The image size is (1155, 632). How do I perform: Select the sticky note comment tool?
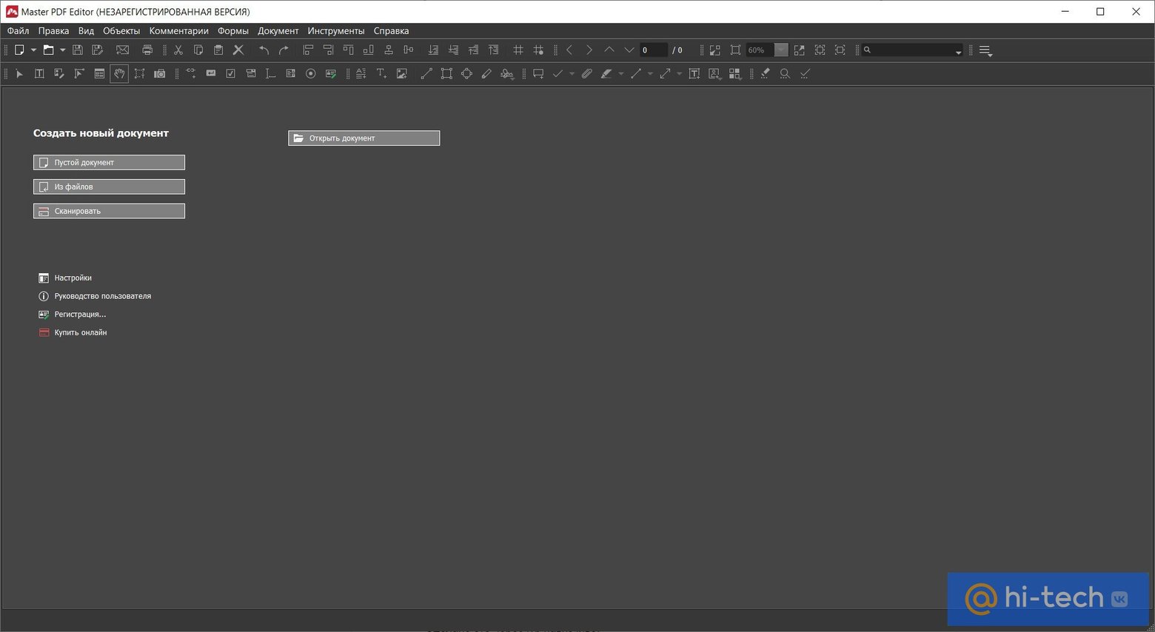[x=538, y=74]
